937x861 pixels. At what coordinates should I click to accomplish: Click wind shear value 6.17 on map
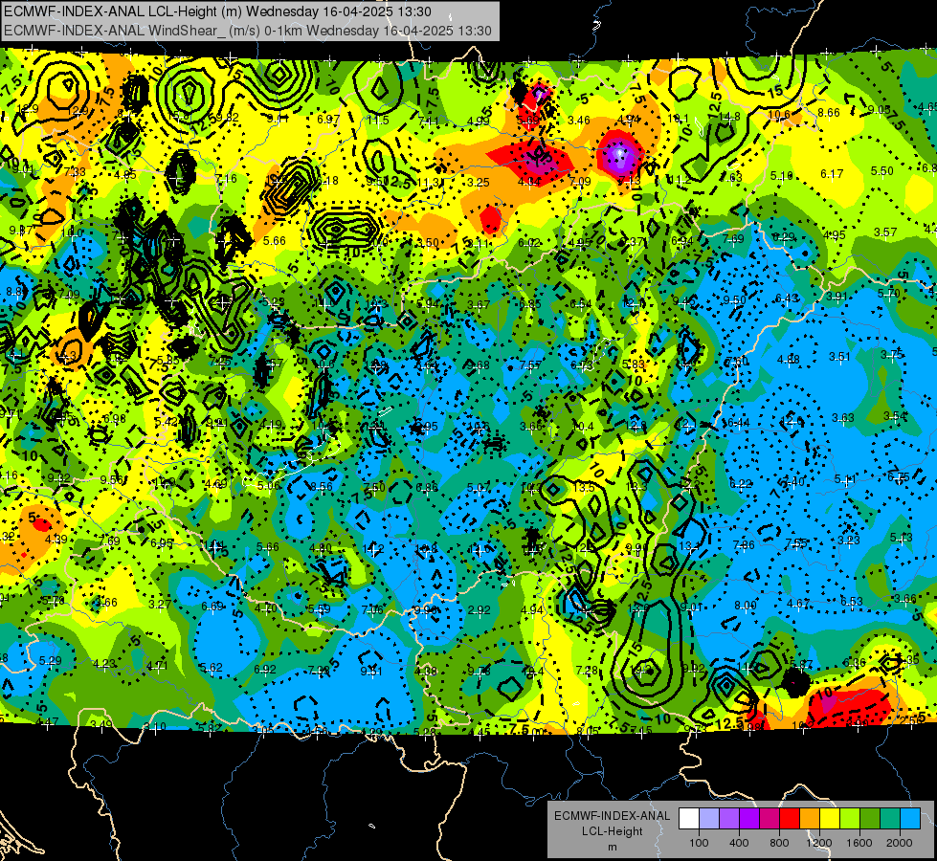832,174
